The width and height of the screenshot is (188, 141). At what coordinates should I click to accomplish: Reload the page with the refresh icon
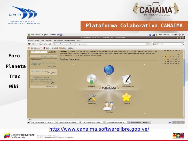click(x=41, y=44)
